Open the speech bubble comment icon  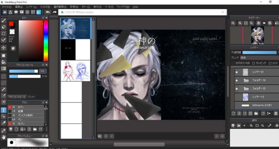[x=16, y=12]
